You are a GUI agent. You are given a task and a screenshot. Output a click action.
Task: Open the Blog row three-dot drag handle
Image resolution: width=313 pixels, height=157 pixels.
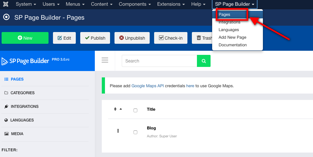coord(118,131)
